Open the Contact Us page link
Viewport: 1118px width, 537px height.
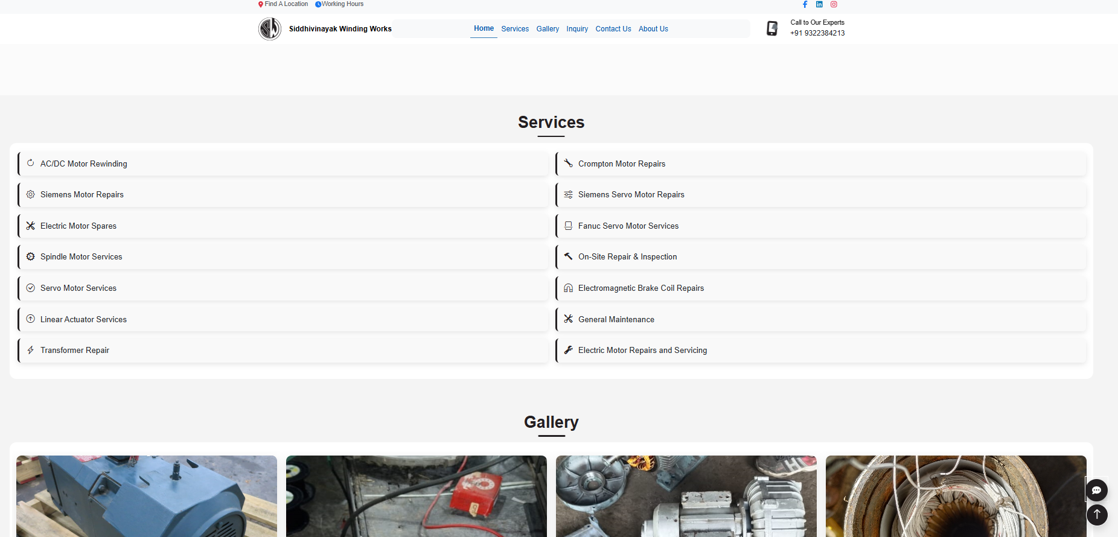[x=613, y=29]
